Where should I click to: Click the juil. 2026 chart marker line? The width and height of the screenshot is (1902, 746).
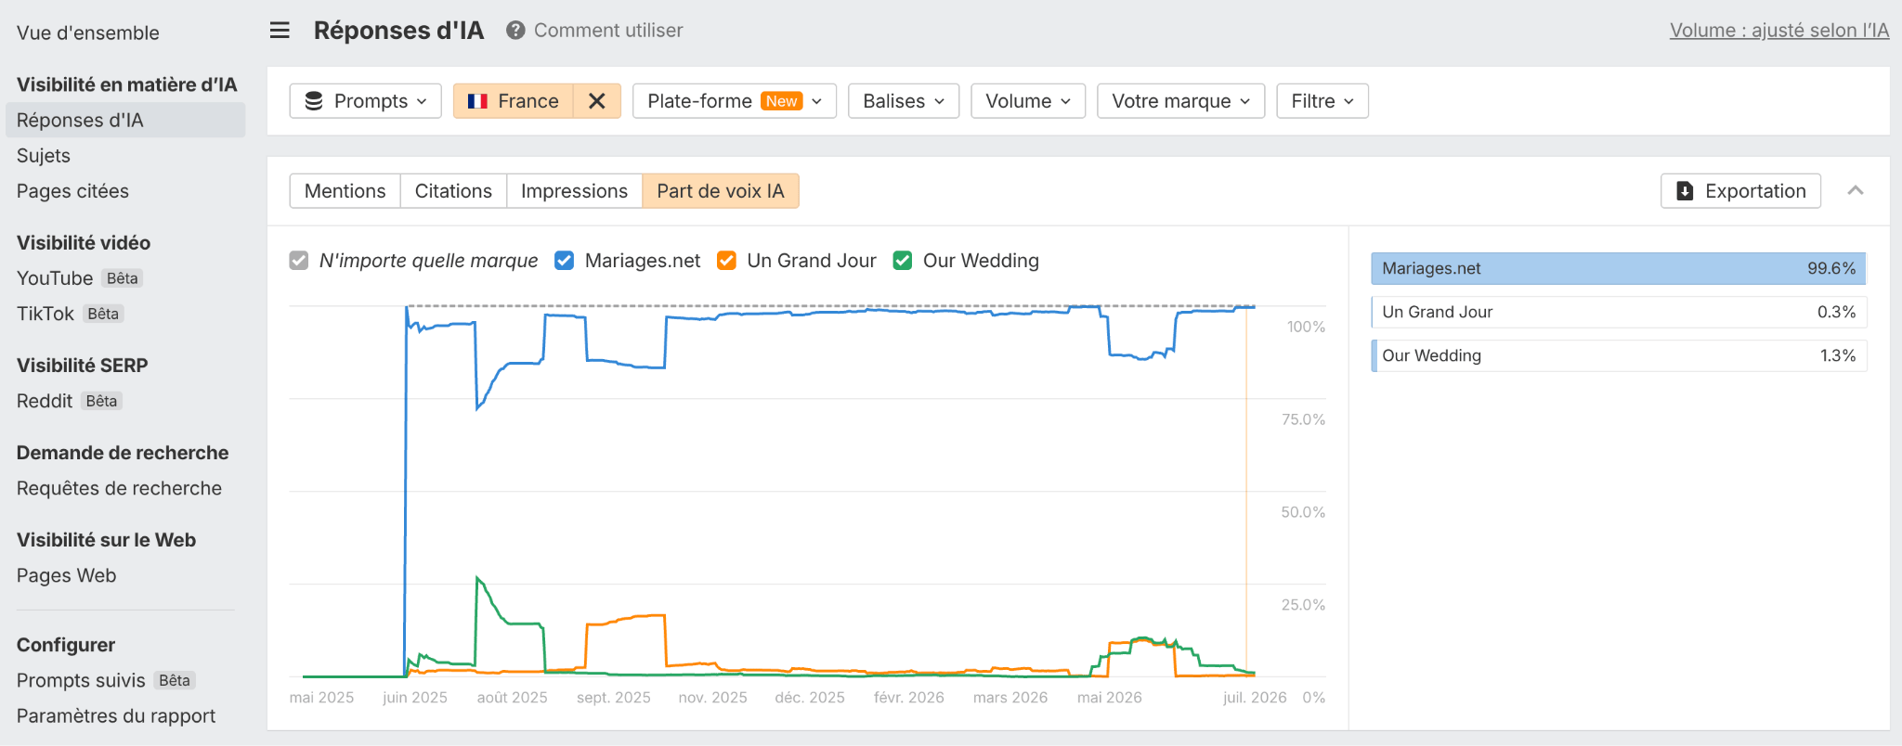click(1246, 492)
